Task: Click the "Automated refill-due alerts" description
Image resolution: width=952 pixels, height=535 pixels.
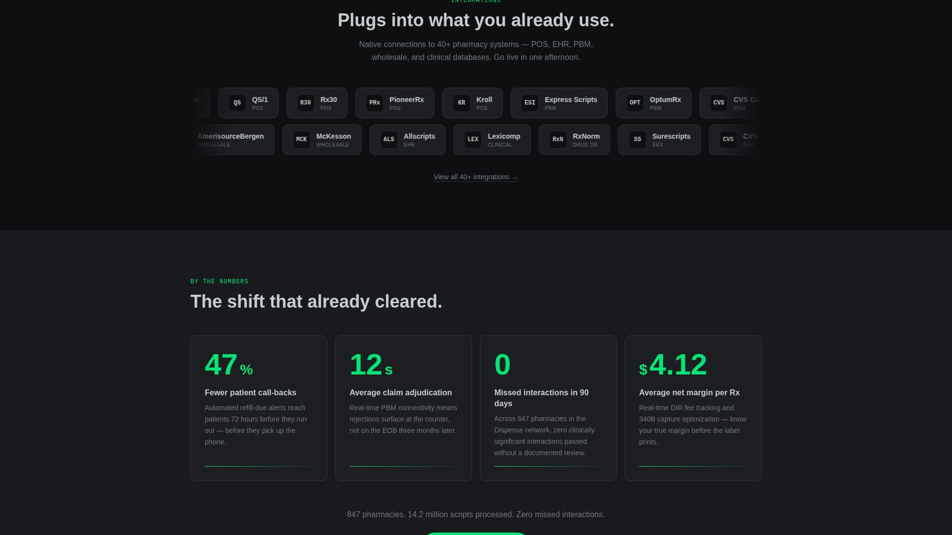Action: click(256, 425)
